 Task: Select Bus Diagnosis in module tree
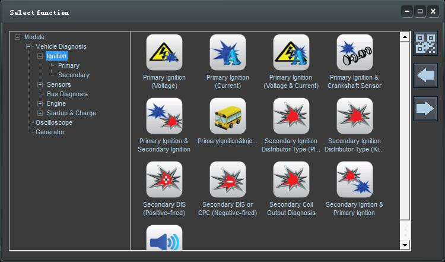pos(67,94)
